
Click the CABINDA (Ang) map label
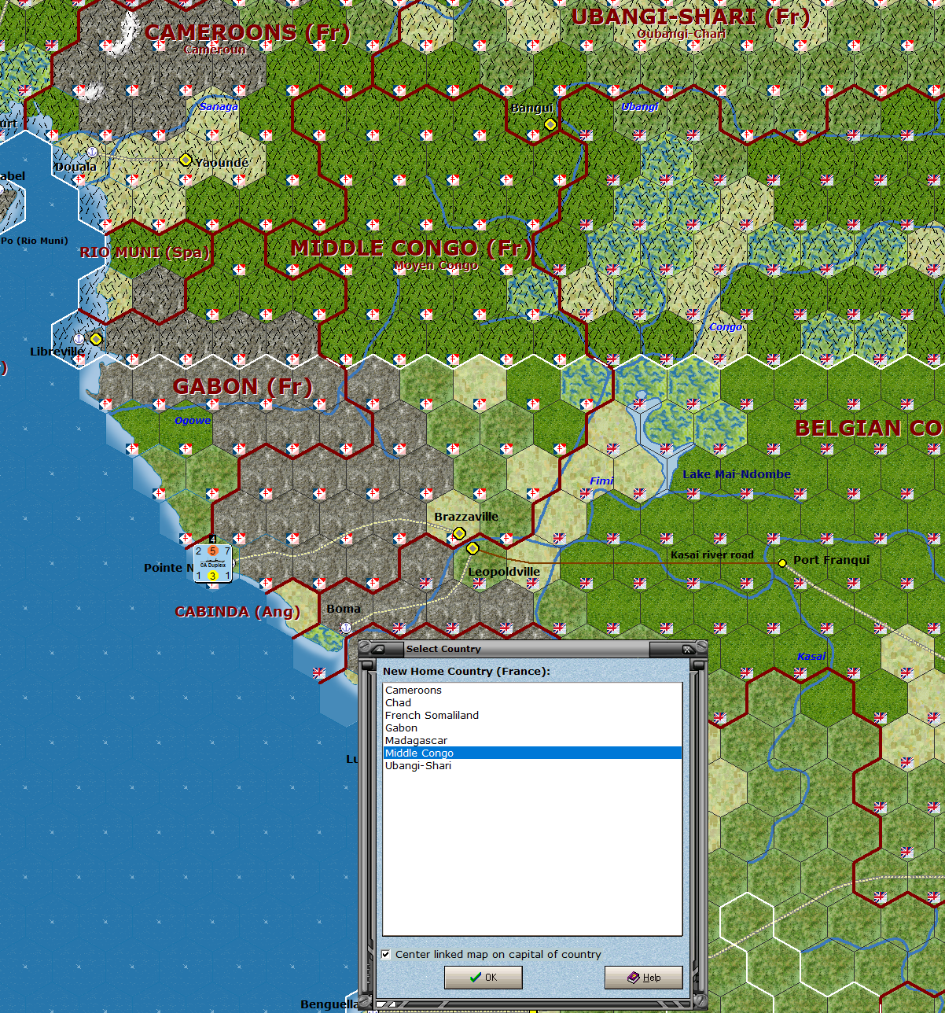(237, 611)
